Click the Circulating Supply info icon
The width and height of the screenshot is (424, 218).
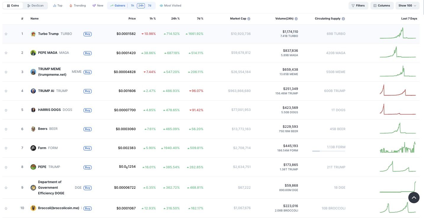(343, 19)
